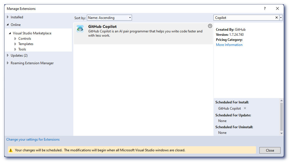Click the Close button
This screenshot has width=291, height=164.
point(270,150)
